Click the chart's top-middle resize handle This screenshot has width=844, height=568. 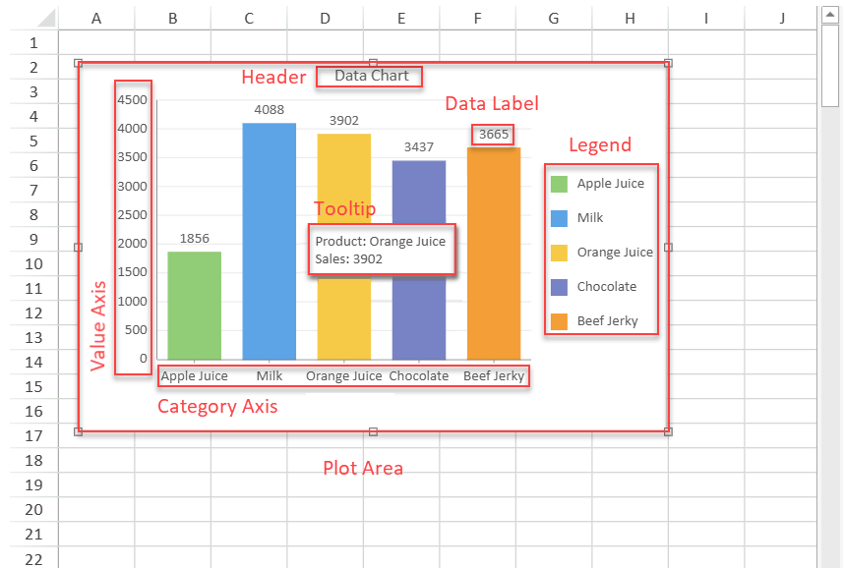tap(373, 63)
